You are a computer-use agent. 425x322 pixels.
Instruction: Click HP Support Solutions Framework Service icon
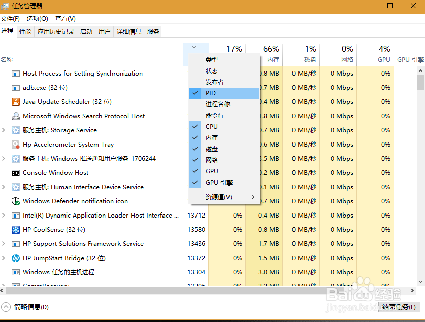click(16, 244)
